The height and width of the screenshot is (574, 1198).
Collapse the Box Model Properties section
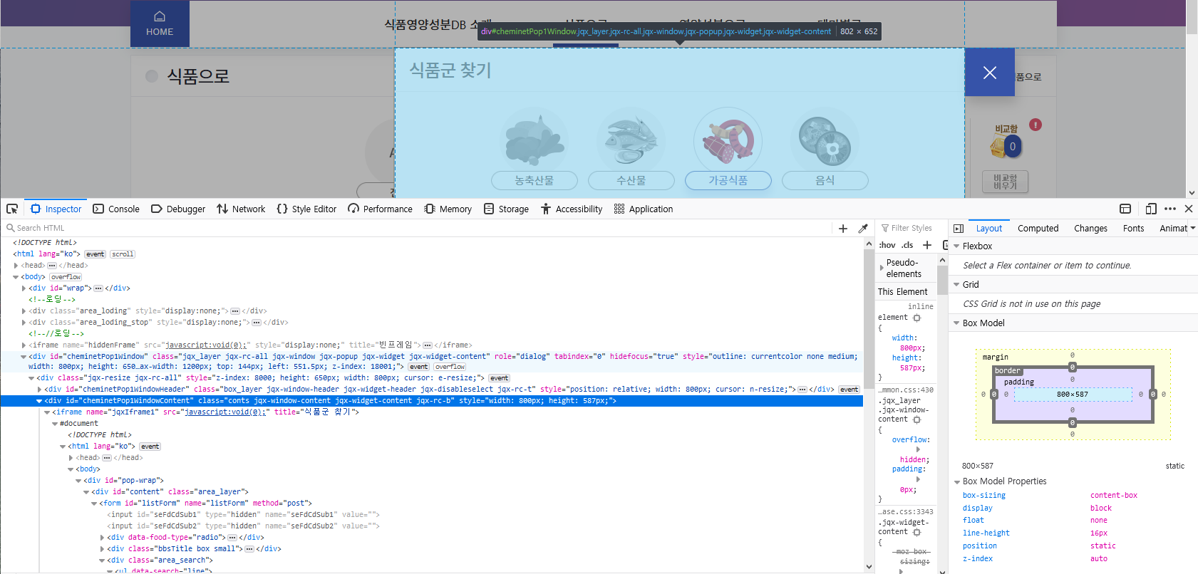coord(956,482)
